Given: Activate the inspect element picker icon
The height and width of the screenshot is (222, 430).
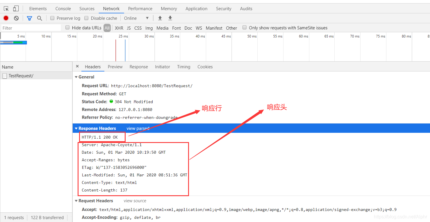Looking at the screenshot, I should (6, 9).
